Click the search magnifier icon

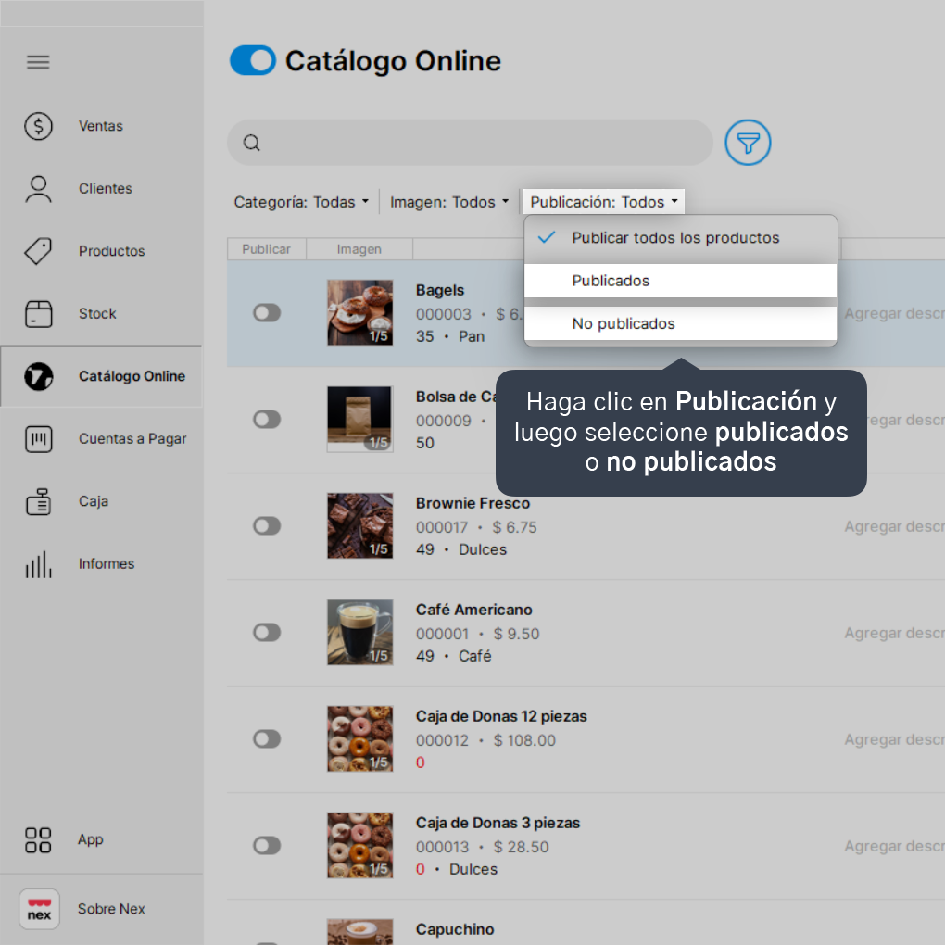(x=252, y=143)
